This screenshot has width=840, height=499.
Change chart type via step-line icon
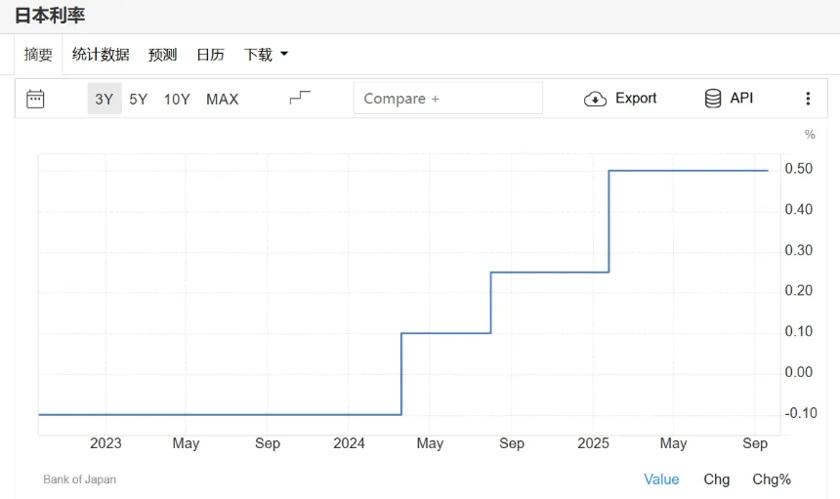pyautogui.click(x=300, y=98)
